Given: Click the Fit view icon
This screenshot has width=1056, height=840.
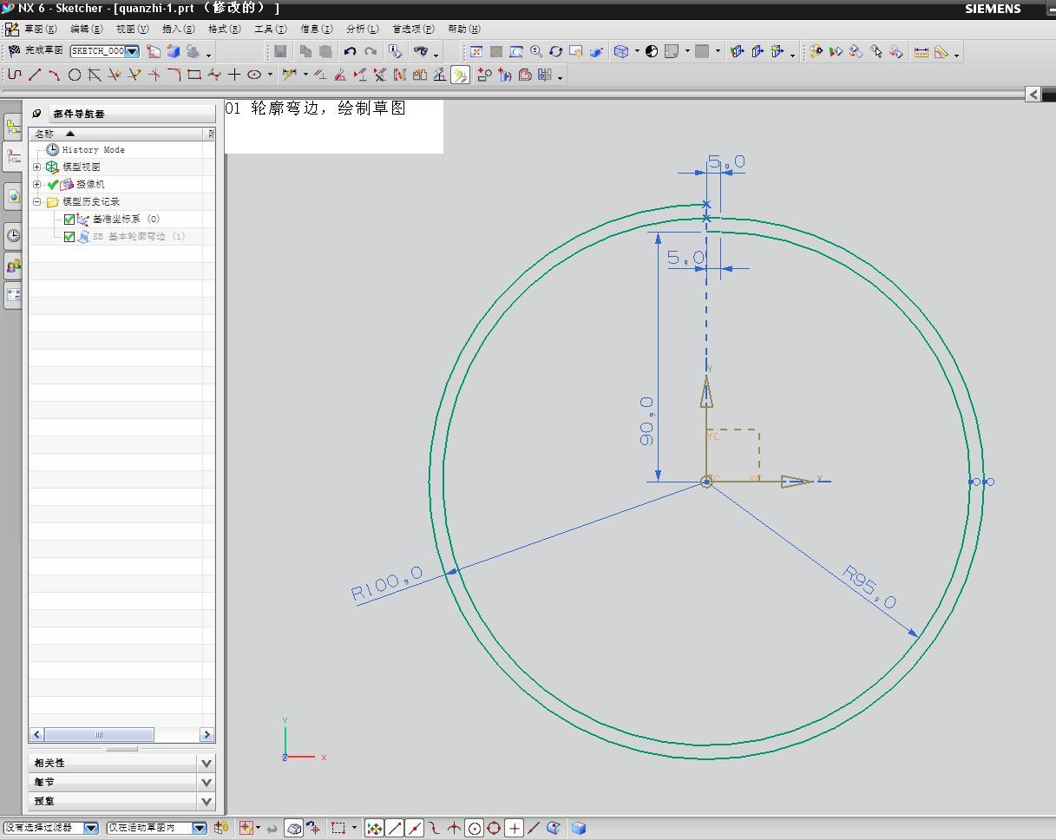Looking at the screenshot, I should click(476, 52).
